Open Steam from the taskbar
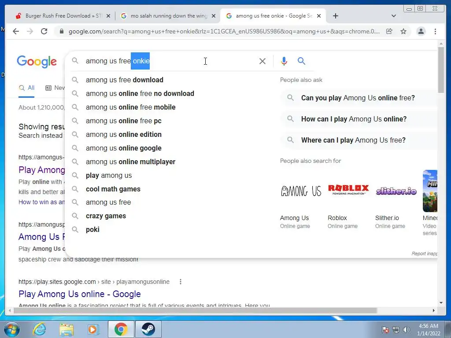Screen dimensions: 451x338 (148, 329)
